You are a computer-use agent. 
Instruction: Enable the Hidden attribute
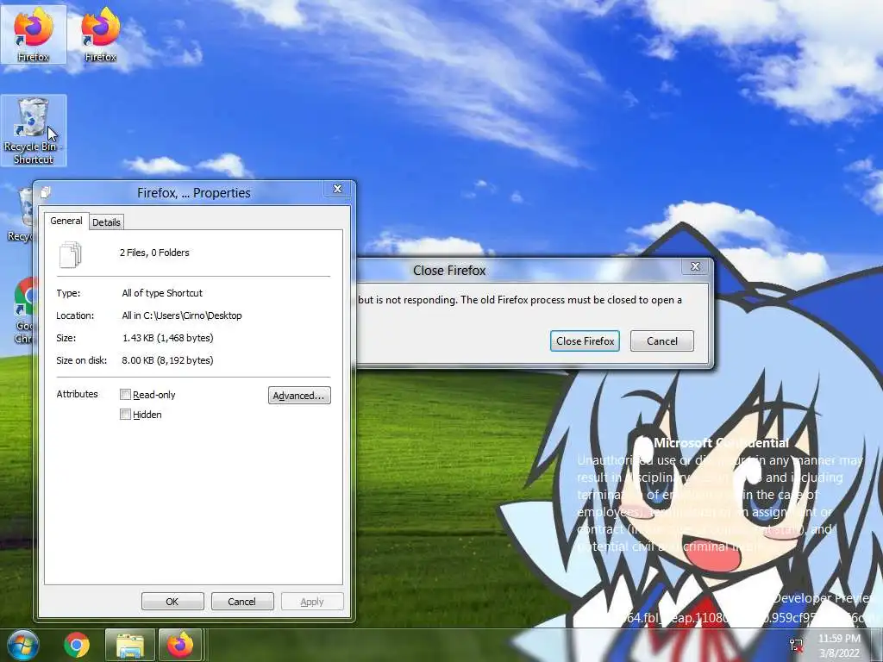click(125, 415)
